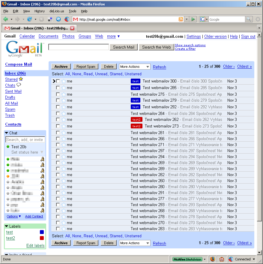Open the File menu

[6, 11]
